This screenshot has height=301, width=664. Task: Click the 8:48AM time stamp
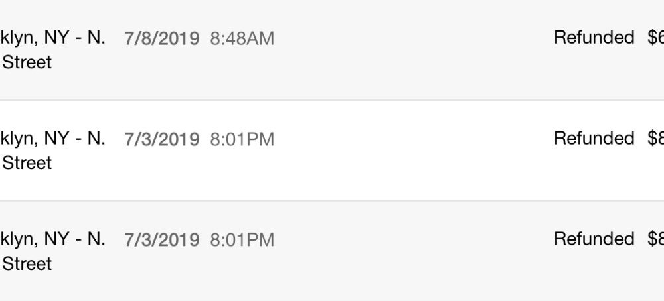[x=242, y=38]
